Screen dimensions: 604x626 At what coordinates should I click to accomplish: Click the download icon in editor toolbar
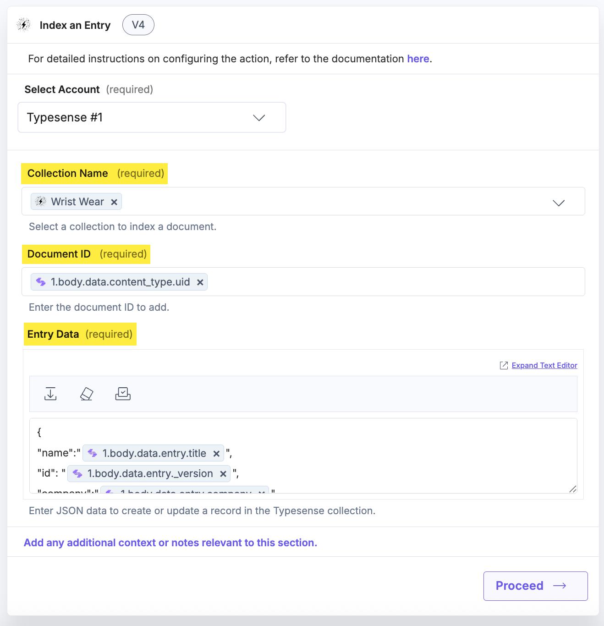pos(50,394)
